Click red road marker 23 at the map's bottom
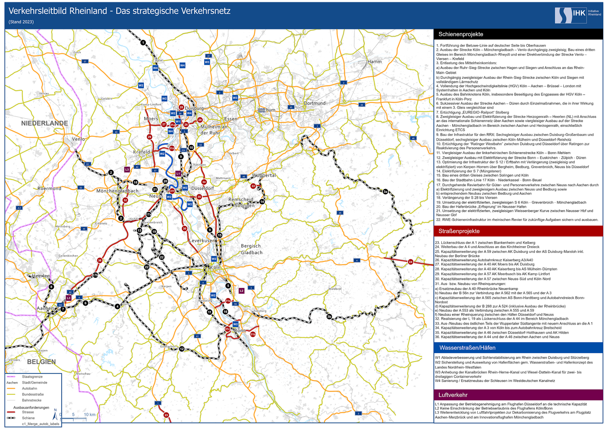 click(166, 415)
